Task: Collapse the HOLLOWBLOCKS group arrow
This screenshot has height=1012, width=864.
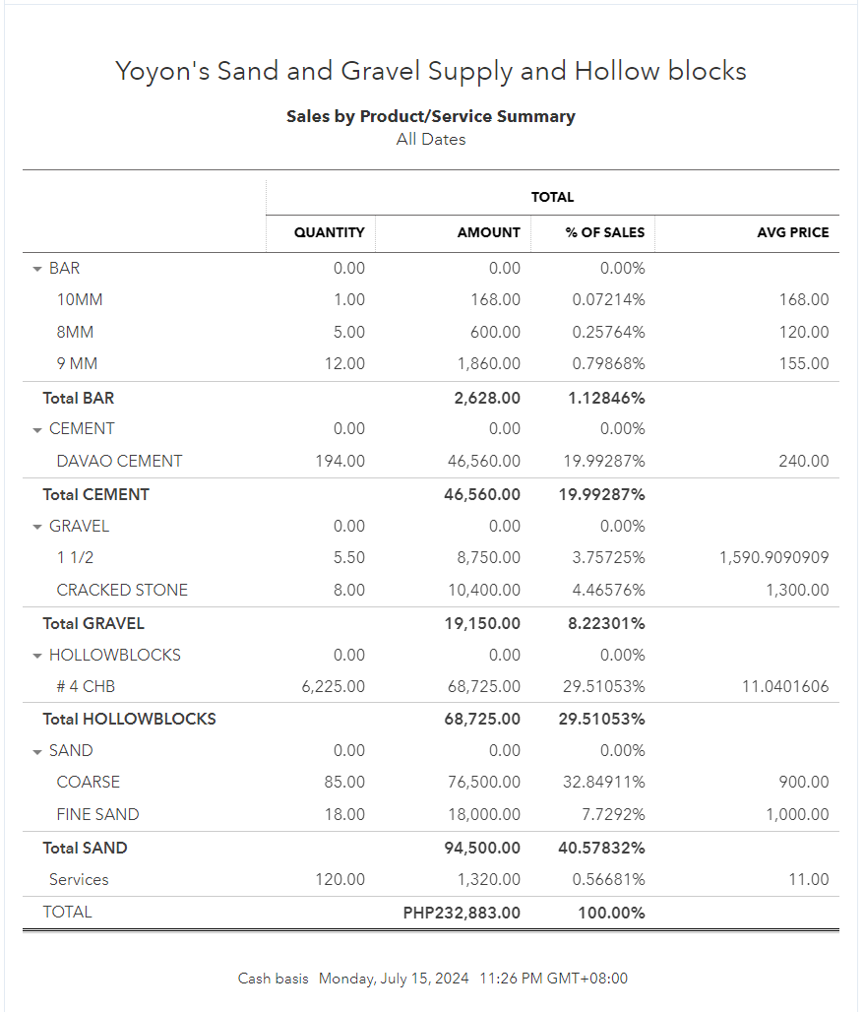Action: coord(37,656)
